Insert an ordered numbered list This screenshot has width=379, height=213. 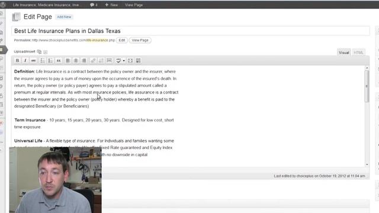point(50,60)
